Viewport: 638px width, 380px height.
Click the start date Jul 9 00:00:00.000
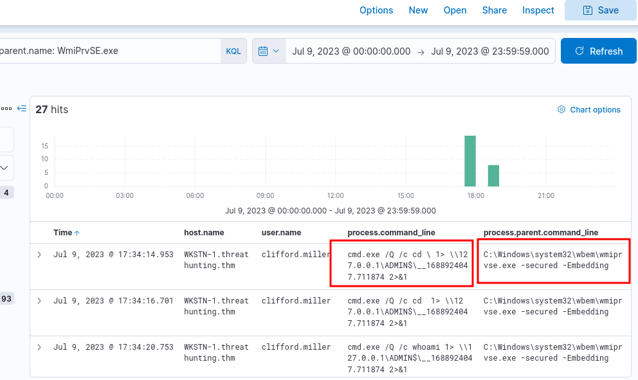point(351,51)
